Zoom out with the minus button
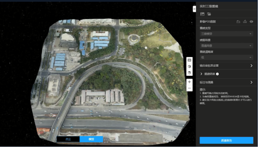The width and height of the screenshot is (258, 147). click(189, 88)
